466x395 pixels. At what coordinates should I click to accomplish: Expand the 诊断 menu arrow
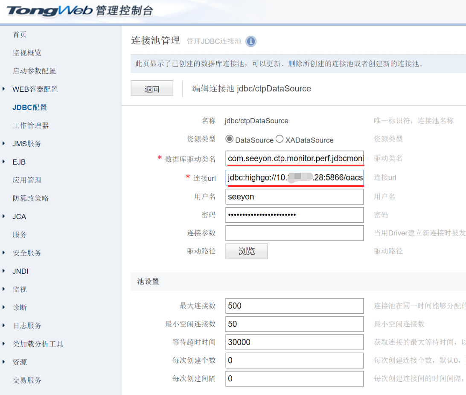[x=3, y=307]
